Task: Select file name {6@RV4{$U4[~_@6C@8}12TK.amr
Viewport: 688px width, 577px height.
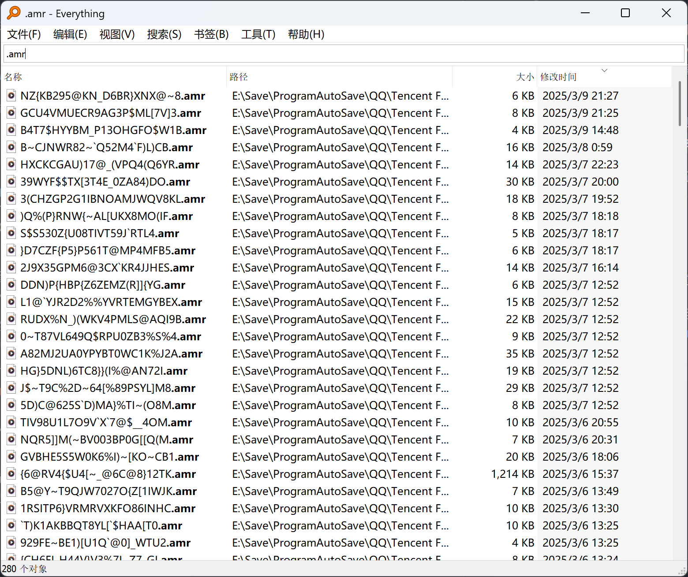Action: [x=108, y=474]
